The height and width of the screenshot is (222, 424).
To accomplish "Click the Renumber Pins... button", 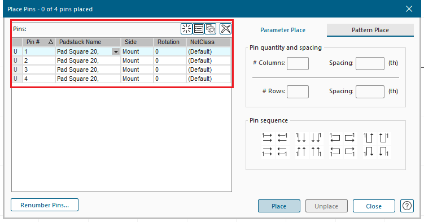I will (45, 205).
